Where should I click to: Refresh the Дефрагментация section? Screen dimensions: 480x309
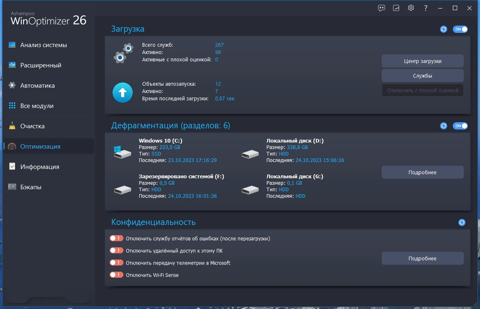coord(443,126)
